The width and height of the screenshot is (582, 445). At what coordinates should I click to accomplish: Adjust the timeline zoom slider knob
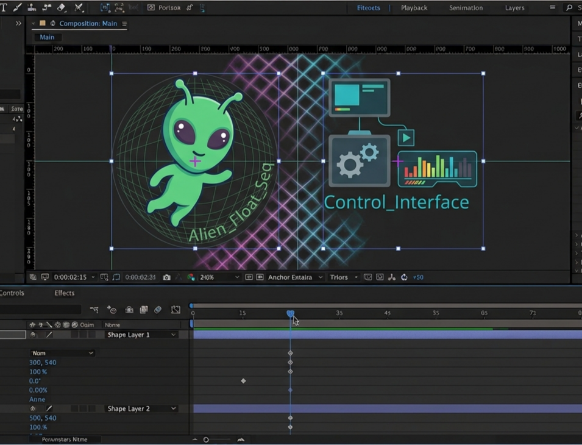coord(206,440)
